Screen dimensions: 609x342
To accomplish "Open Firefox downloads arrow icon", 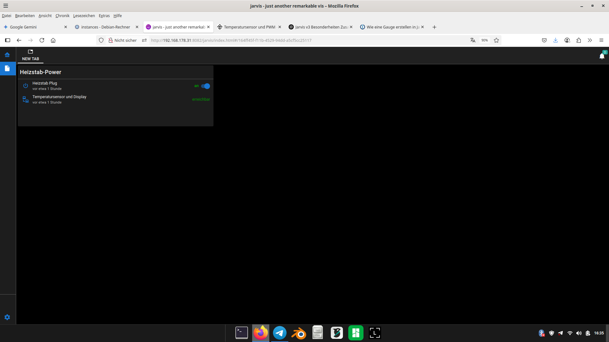I will (555, 40).
